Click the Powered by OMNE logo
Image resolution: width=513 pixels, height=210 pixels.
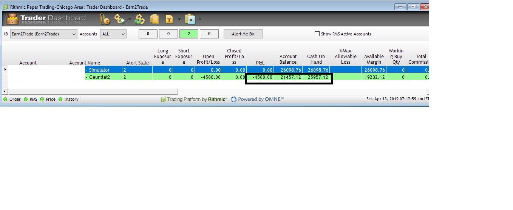[x=257, y=99]
